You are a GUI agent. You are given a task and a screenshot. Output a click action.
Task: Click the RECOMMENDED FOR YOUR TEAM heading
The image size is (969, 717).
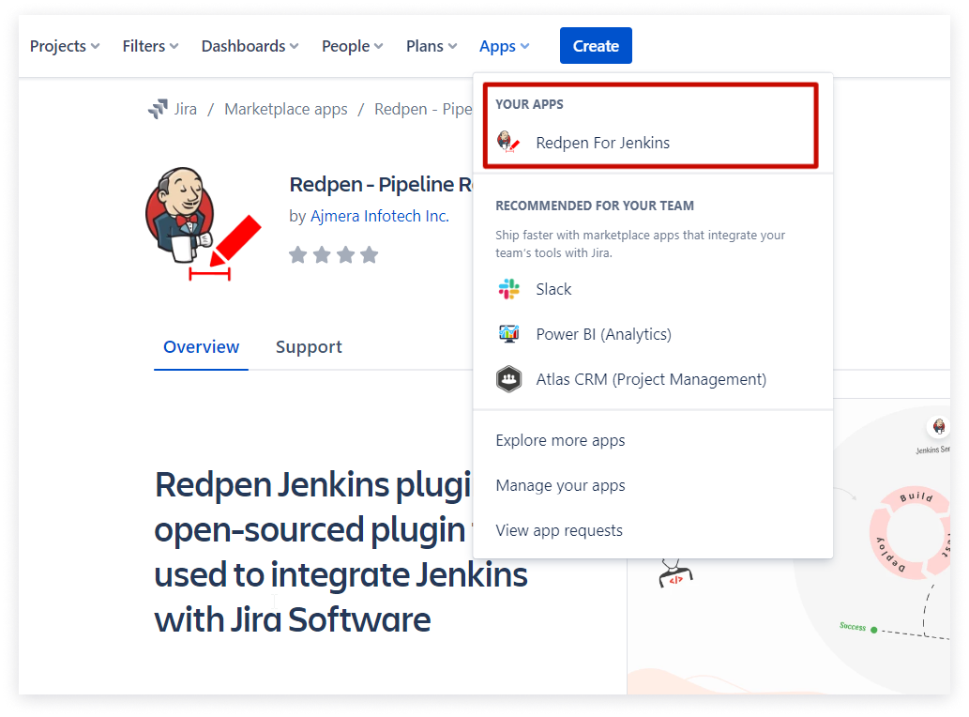tap(595, 206)
